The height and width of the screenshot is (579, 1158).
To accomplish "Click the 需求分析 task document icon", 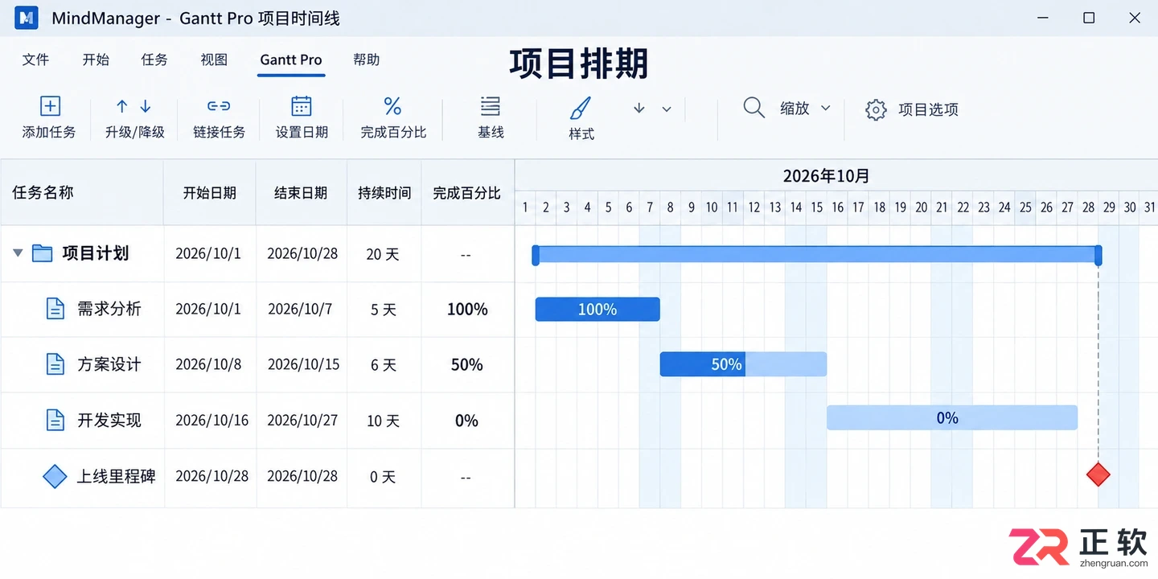I will coord(55,309).
